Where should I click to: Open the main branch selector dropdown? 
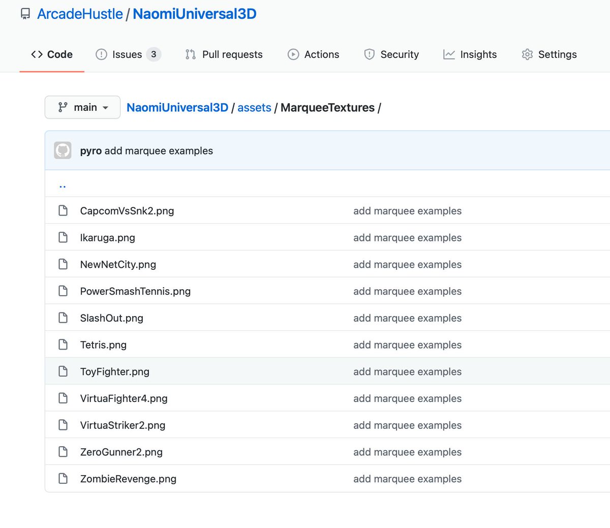pyautogui.click(x=83, y=107)
